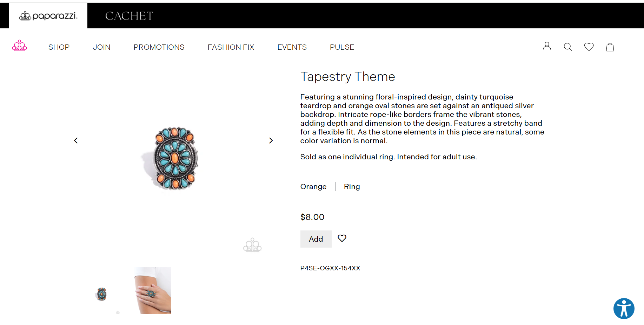
Task: Open the wishlist heart in header
Action: [589, 47]
